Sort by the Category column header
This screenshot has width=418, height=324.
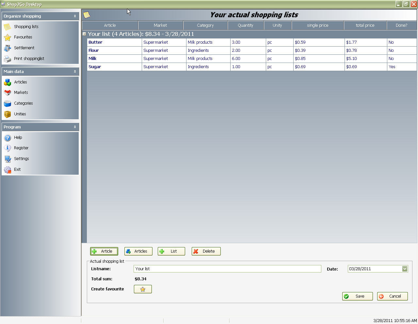coord(205,25)
